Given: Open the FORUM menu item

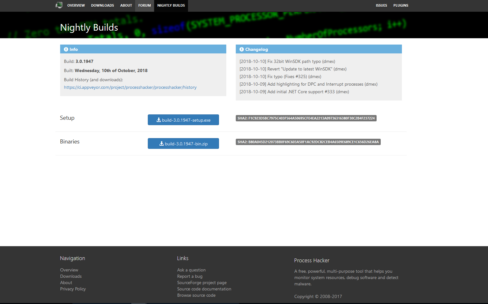Looking at the screenshot, I should (144, 5).
